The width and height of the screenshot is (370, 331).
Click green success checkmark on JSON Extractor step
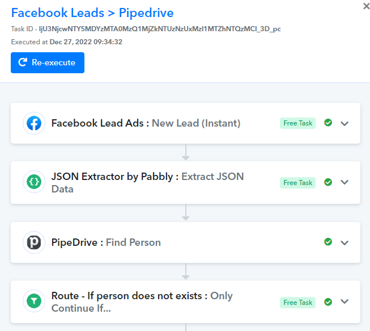328,182
